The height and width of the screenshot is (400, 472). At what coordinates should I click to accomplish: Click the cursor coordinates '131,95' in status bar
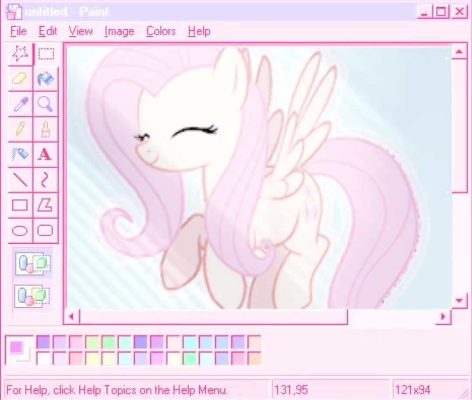pos(291,390)
